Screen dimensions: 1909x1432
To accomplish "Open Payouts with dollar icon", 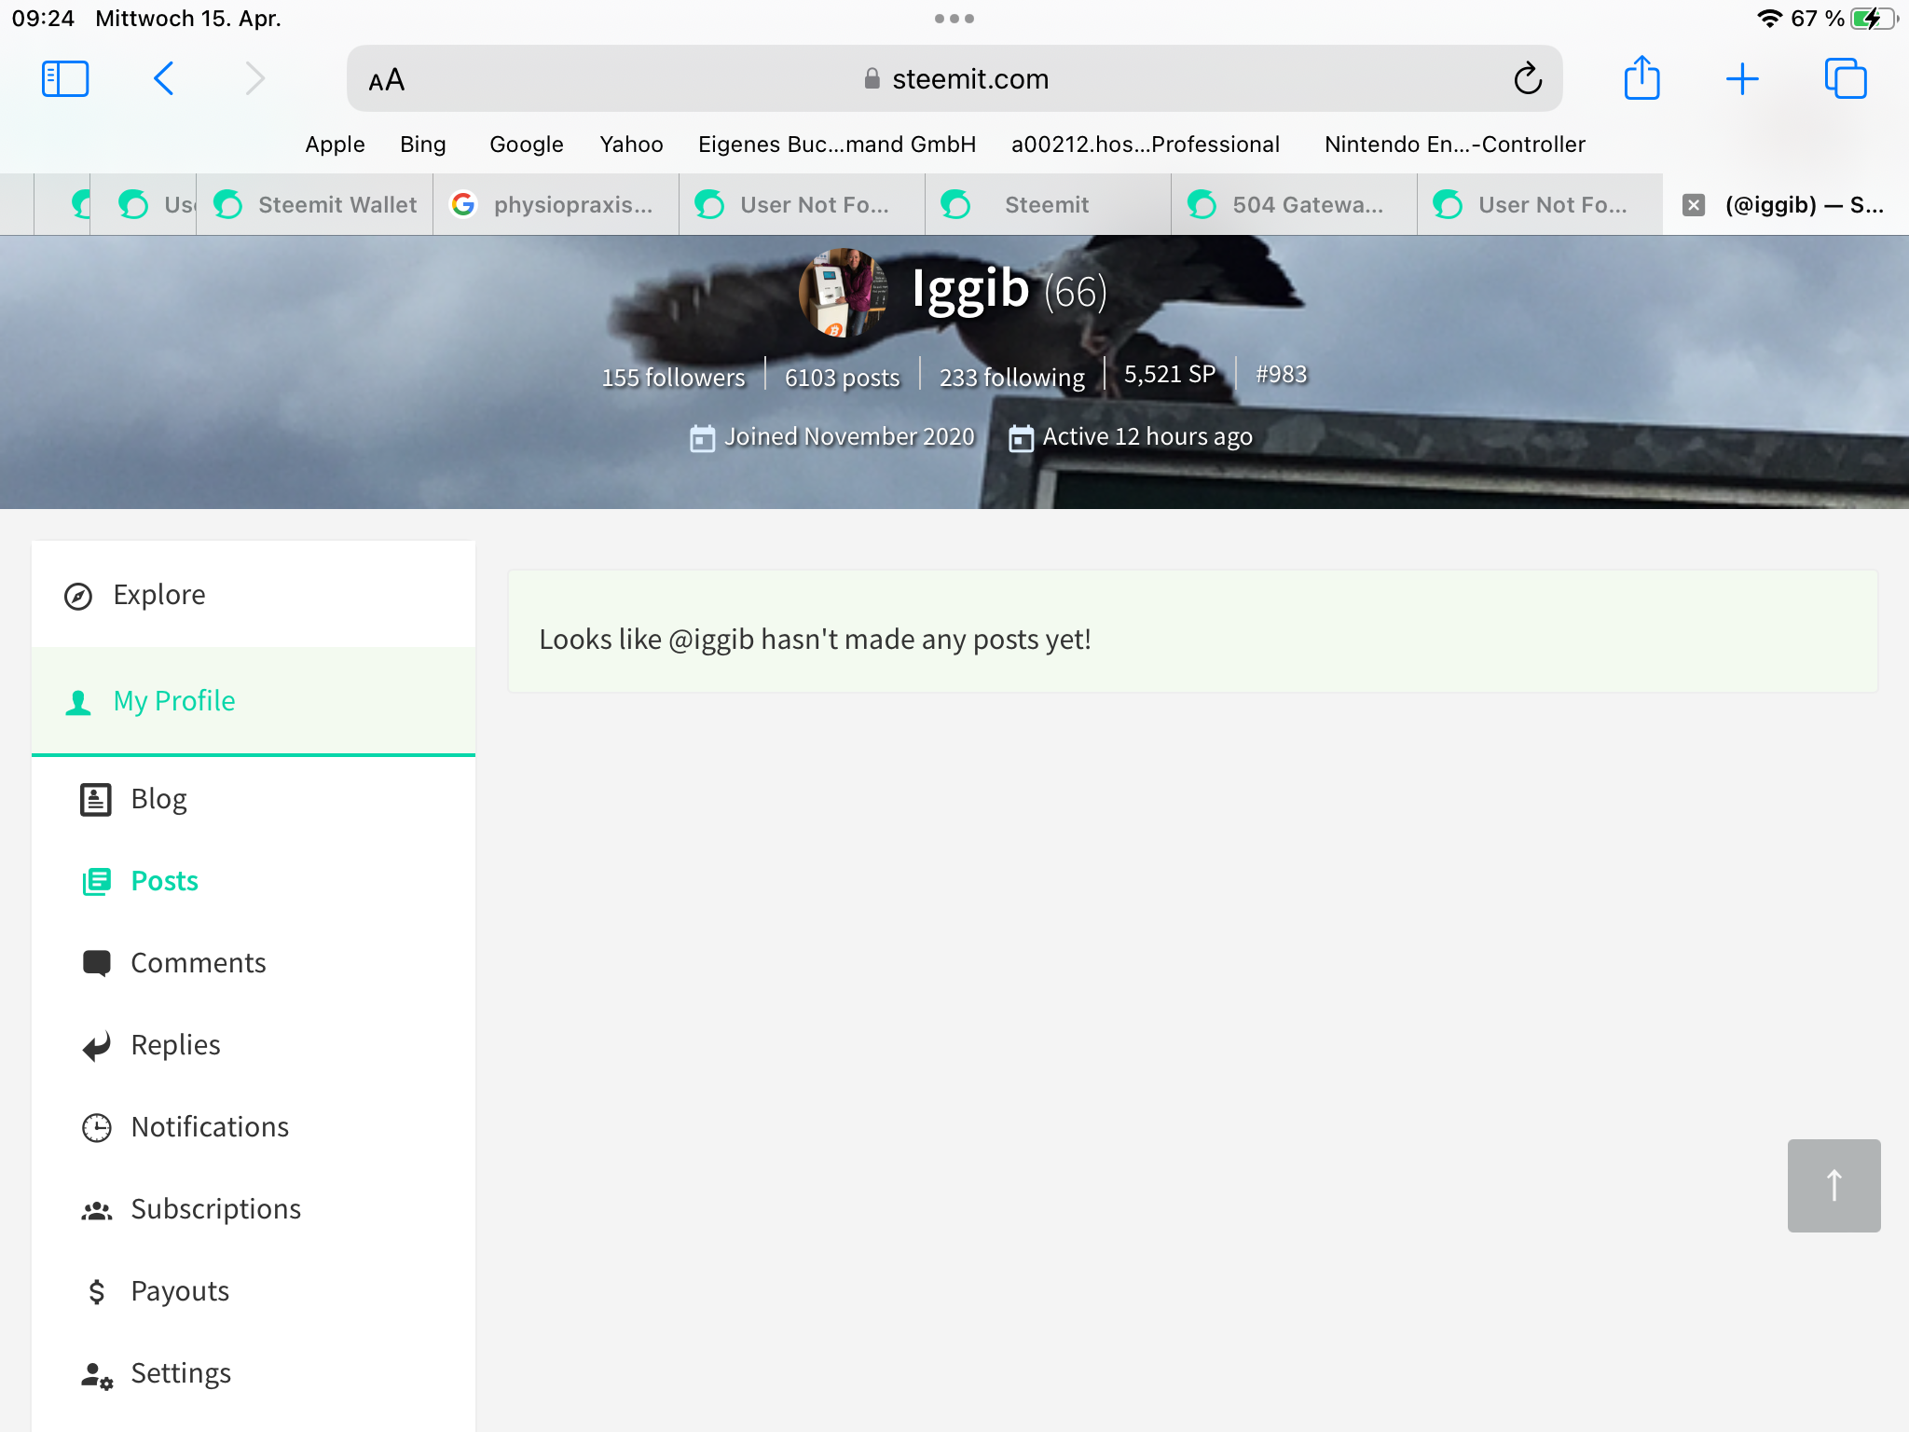I will tap(179, 1291).
